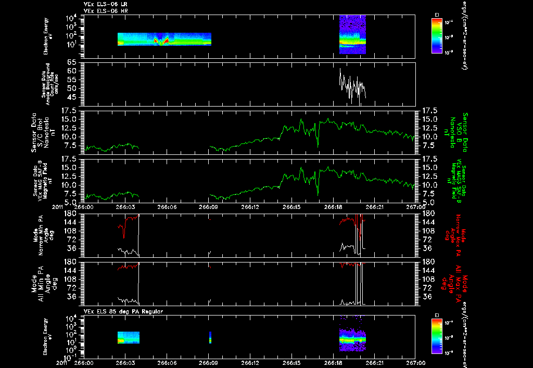Select the bottom spectrogram's rainbow color bar

tap(437, 337)
